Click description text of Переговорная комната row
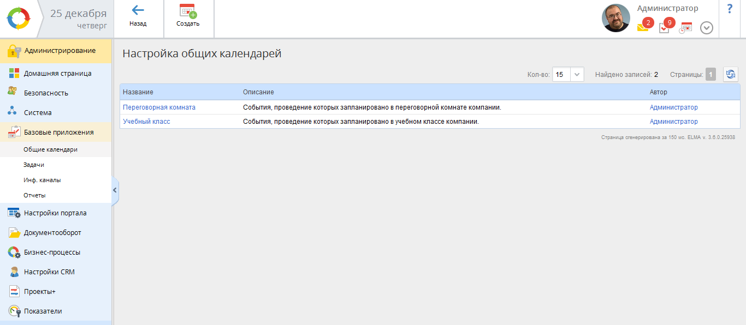The image size is (746, 325). click(x=372, y=107)
